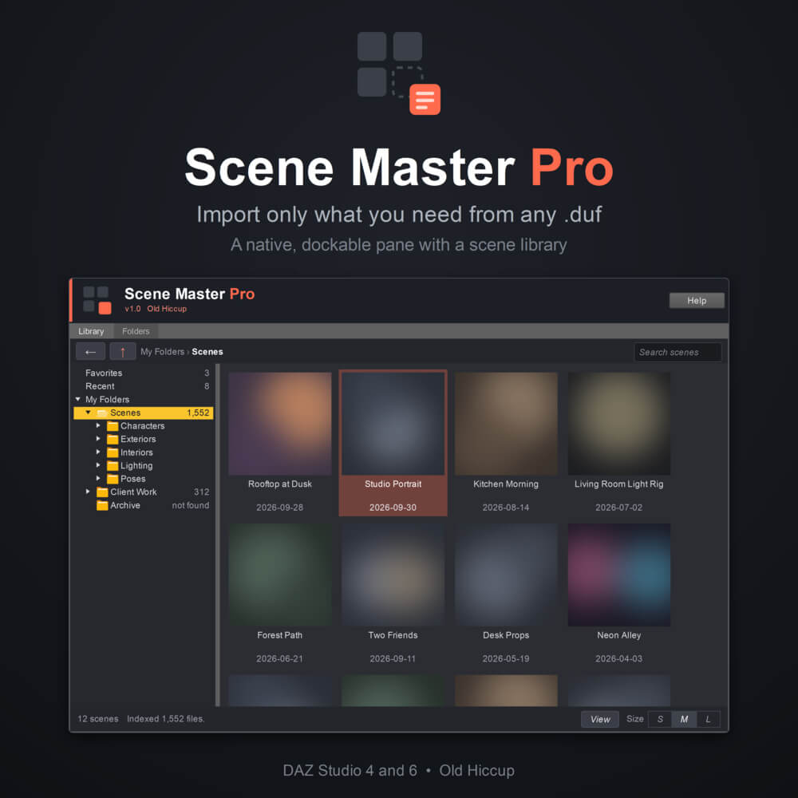Collapse the My Folders tree node
Screen dimensions: 798x798
[x=78, y=400]
